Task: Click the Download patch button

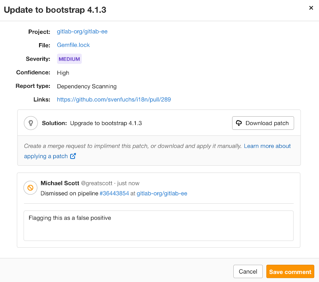Action: pyautogui.click(x=263, y=123)
